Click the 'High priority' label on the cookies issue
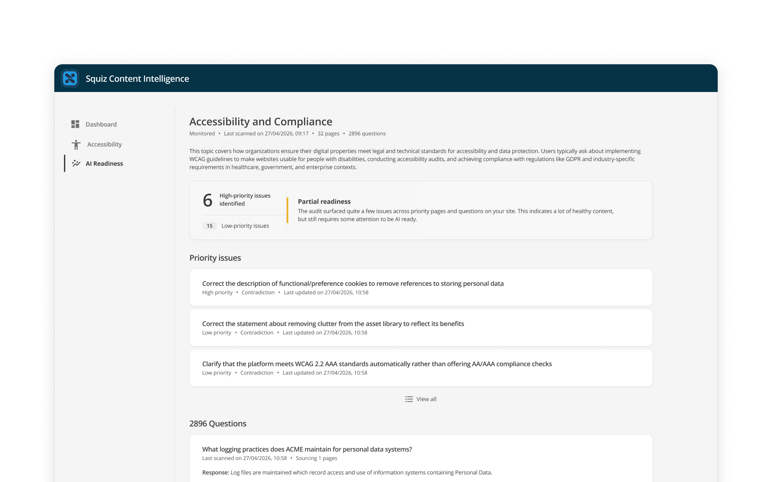The height and width of the screenshot is (482, 772). pyautogui.click(x=217, y=292)
